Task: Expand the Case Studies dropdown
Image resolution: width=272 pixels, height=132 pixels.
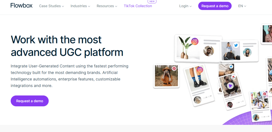Action: (51, 6)
